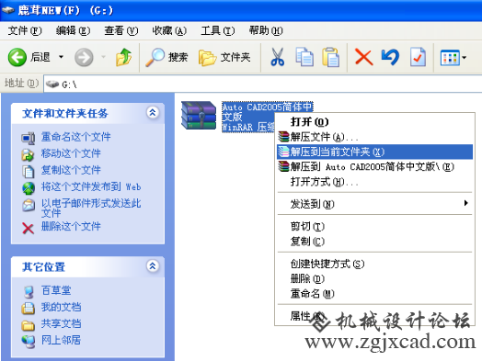Choose 重命名(M) in context menu
This screenshot has width=482, height=361.
coord(374,294)
